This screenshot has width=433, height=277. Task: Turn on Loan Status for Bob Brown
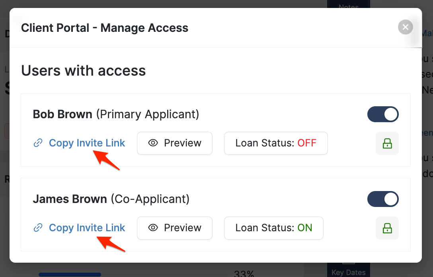(276, 143)
